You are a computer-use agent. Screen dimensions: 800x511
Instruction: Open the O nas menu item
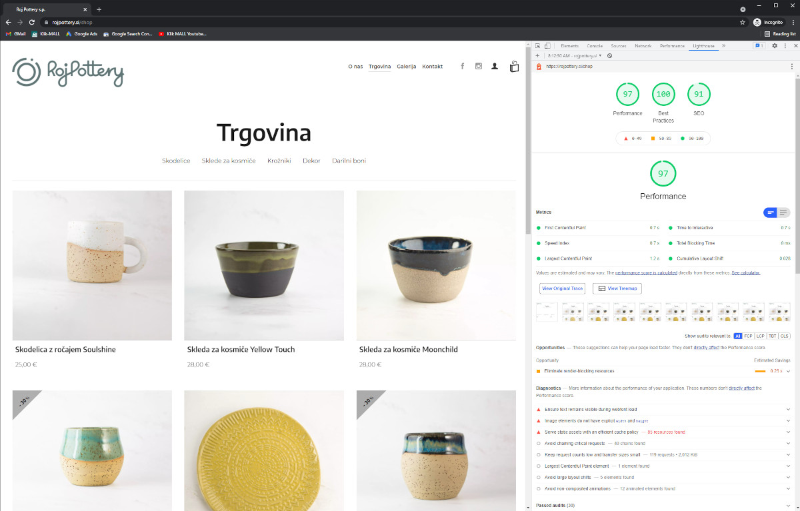pos(355,67)
